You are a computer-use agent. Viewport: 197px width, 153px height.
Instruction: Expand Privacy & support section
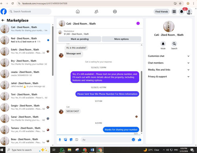[x=169, y=76]
